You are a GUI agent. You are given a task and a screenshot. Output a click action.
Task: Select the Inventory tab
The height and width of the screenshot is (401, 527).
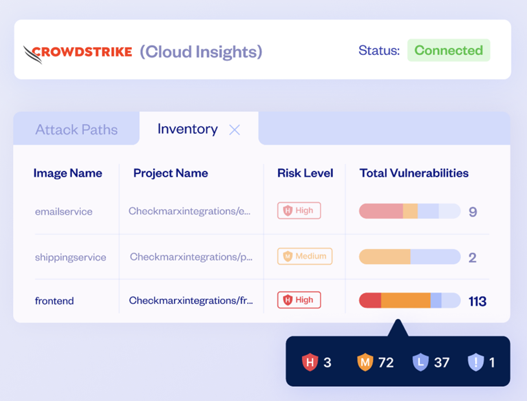(x=188, y=129)
